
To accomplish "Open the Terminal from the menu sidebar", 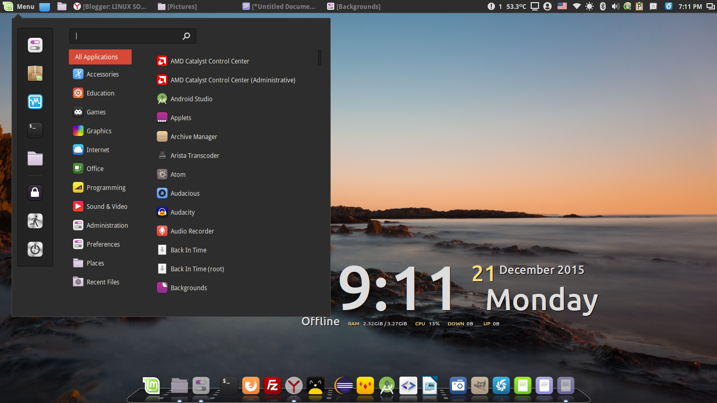I will (x=35, y=130).
